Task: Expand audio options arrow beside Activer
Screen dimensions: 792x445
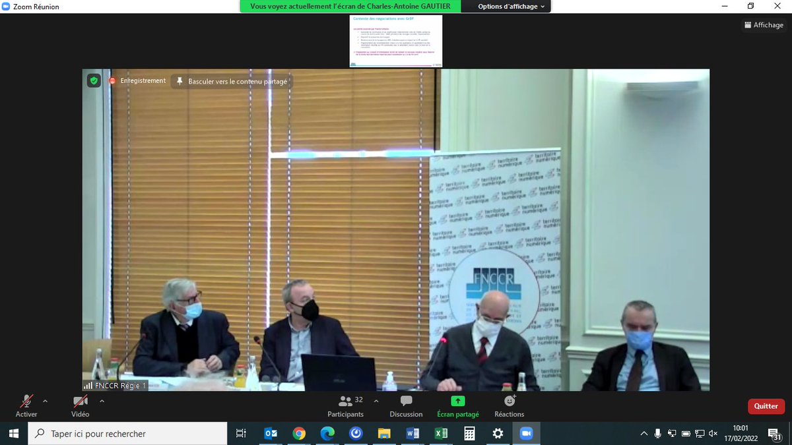Action: tap(45, 400)
